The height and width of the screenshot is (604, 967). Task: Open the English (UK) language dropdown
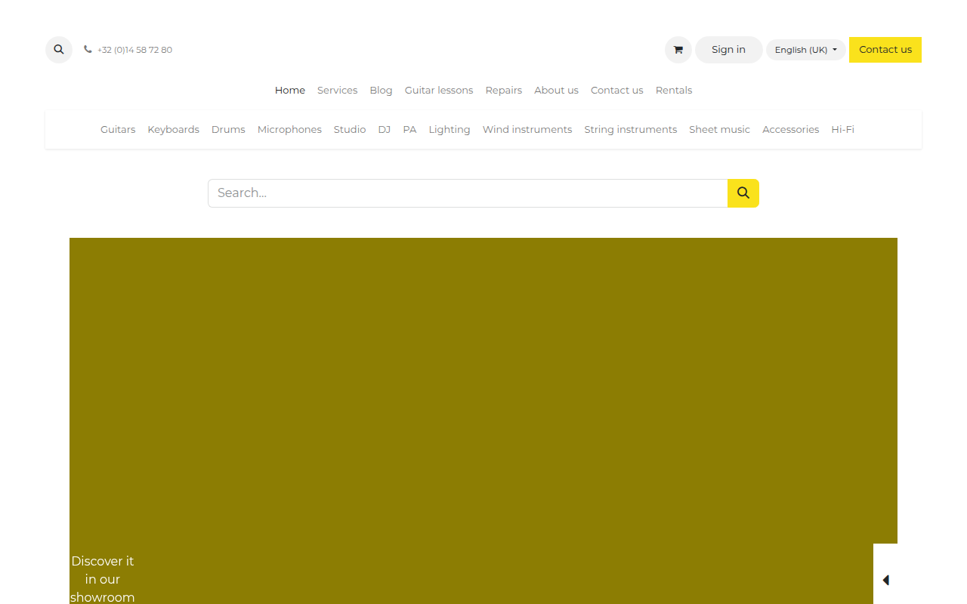(x=806, y=50)
